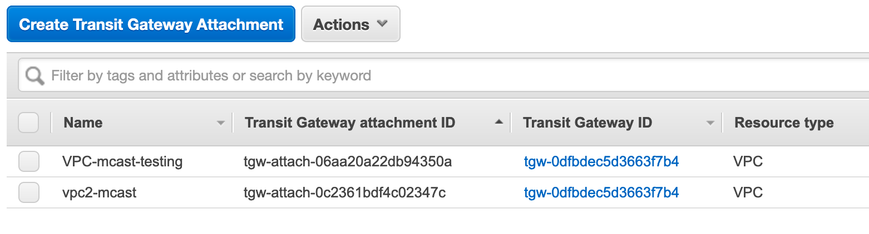Open Transit Gateway ID column dropdown arrow

point(710,123)
